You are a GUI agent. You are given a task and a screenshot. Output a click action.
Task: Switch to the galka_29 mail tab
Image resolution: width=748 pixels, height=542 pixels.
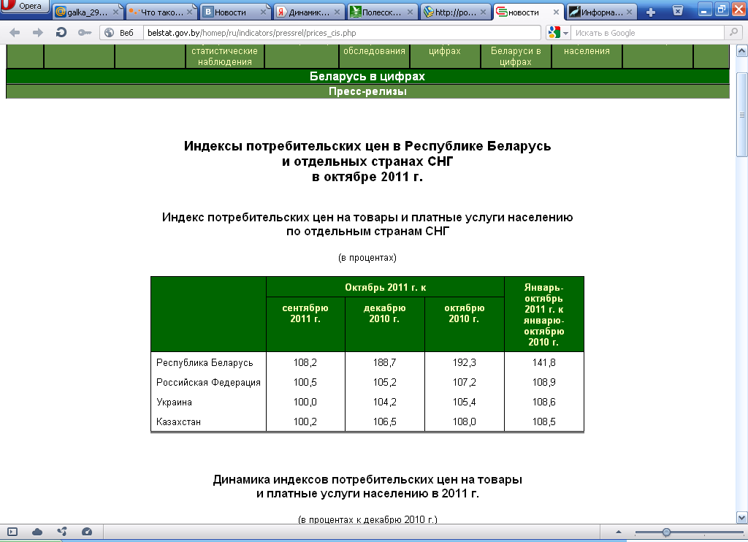(86, 12)
